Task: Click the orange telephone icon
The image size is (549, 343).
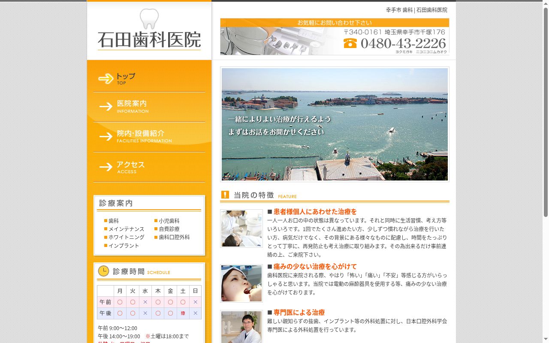Action: pyautogui.click(x=350, y=43)
